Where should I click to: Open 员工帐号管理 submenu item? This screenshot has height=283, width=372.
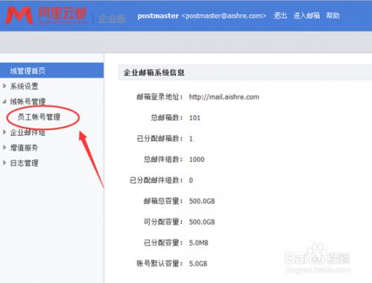coord(39,117)
